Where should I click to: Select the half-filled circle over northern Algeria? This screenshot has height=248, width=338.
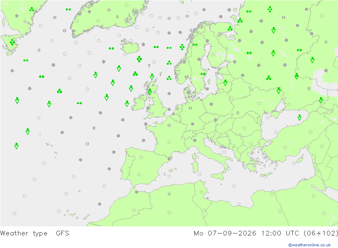pyautogui.click(x=169, y=194)
